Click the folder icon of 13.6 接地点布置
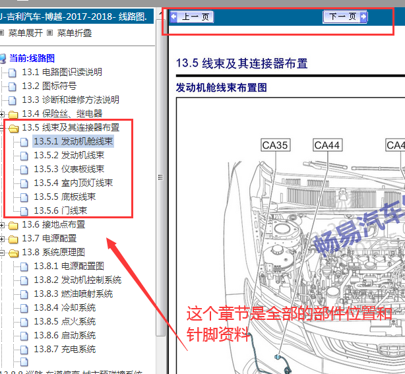Screen dimensions: 405x374 [x=13, y=225]
